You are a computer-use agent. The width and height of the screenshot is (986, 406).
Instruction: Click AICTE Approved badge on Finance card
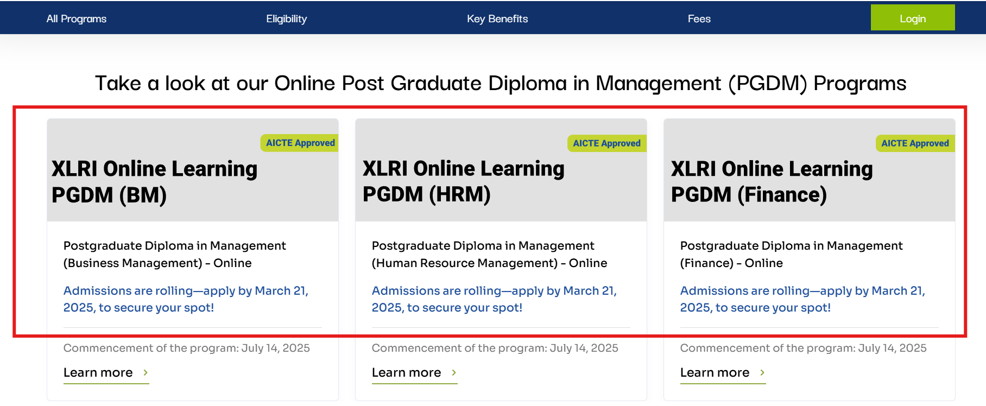tap(915, 143)
